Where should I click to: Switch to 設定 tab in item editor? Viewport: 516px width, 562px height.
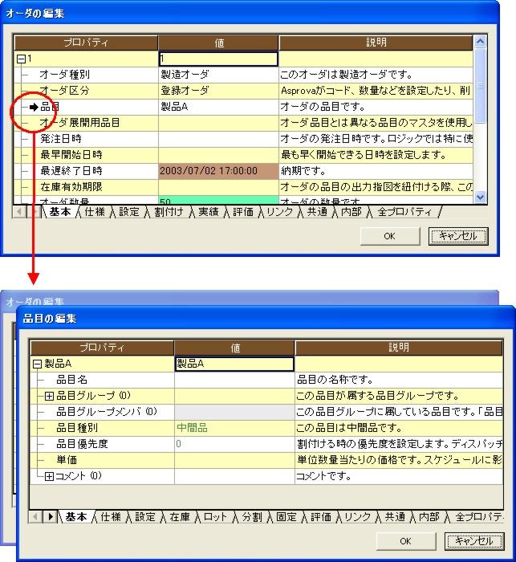point(145,517)
